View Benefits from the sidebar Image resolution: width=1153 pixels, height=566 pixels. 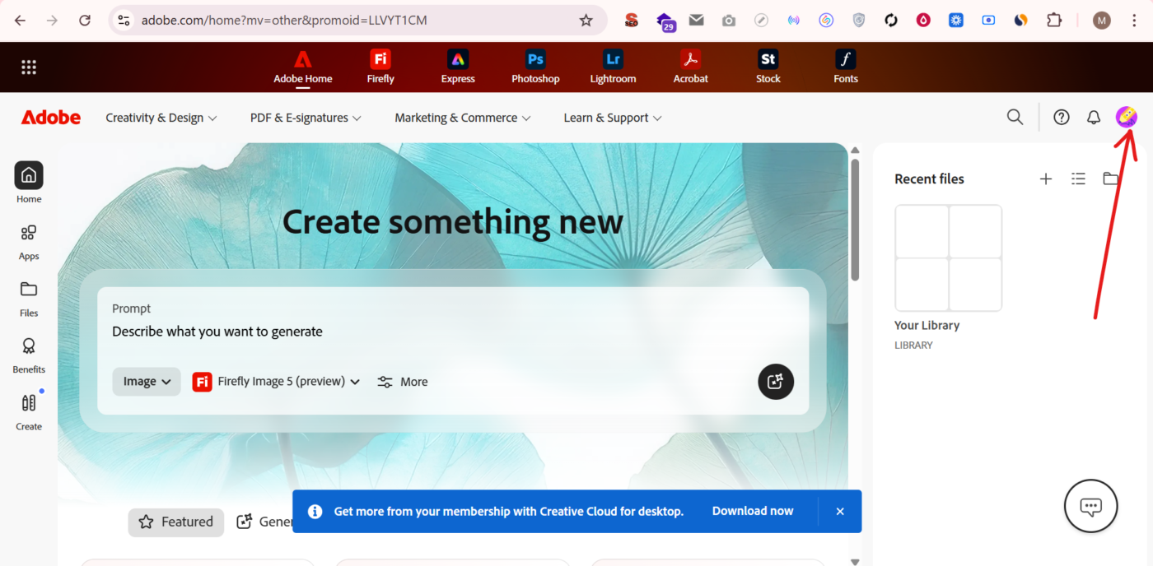[28, 354]
